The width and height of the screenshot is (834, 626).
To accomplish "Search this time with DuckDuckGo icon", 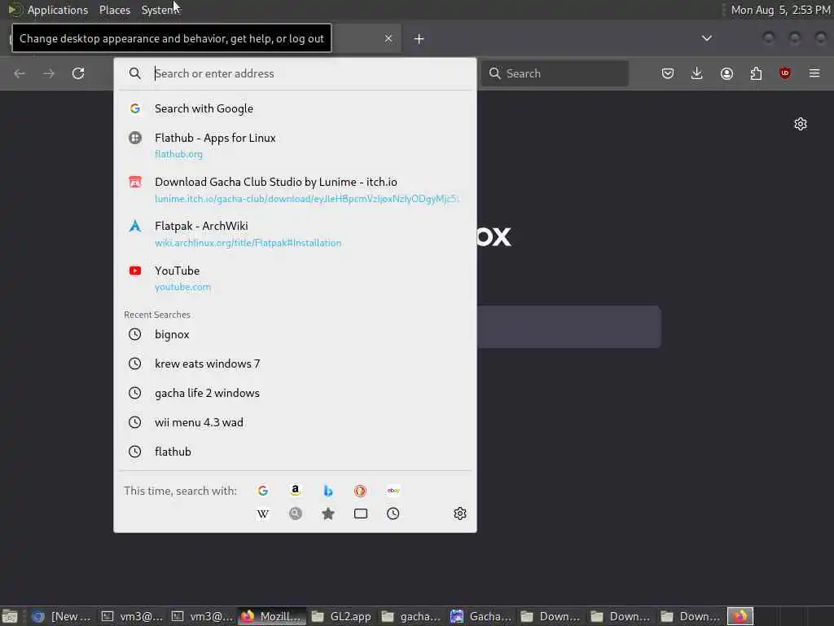I will (361, 491).
